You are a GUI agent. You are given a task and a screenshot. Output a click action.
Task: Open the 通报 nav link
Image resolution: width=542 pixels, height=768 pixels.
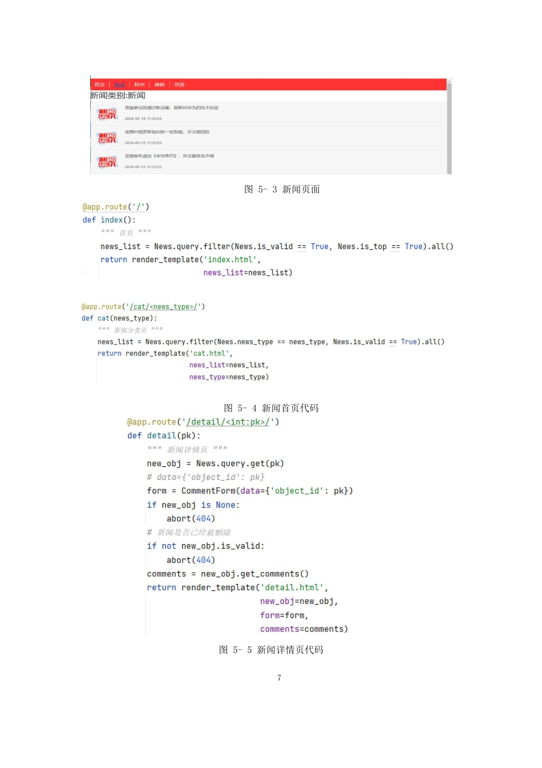click(x=159, y=85)
